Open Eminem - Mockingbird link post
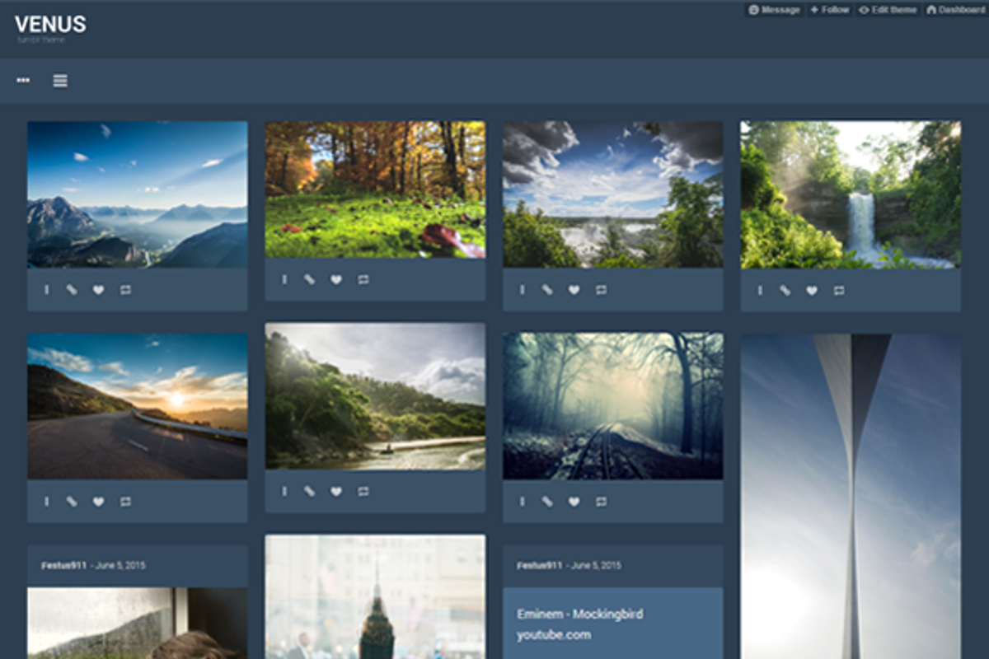 click(579, 615)
